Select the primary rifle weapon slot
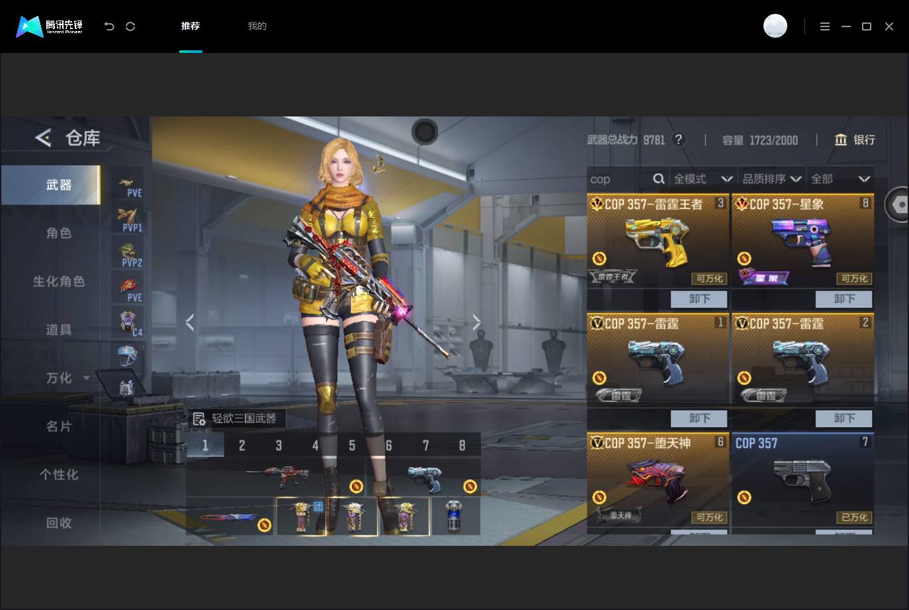Viewport: 909px width, 610px height. (277, 476)
